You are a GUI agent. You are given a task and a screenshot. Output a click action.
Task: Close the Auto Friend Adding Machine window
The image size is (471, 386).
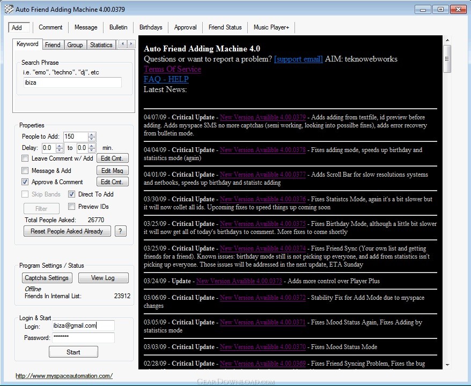click(x=458, y=10)
